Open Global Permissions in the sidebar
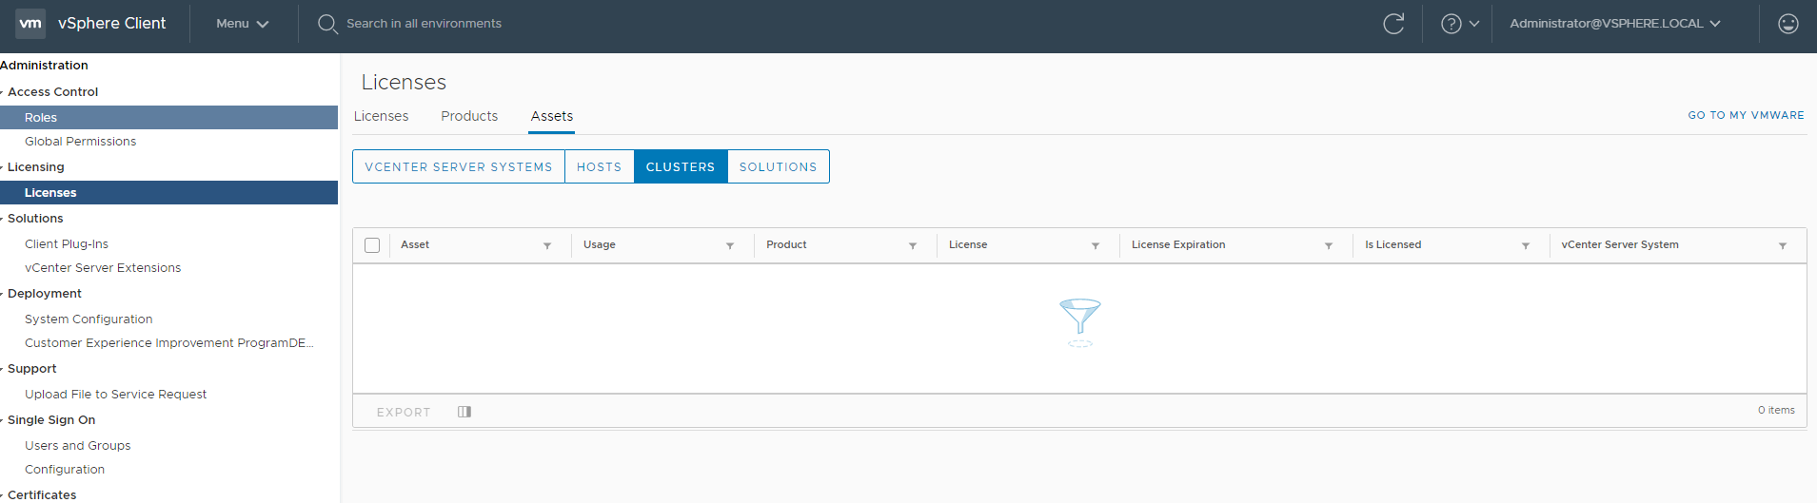1817x503 pixels. tap(80, 142)
